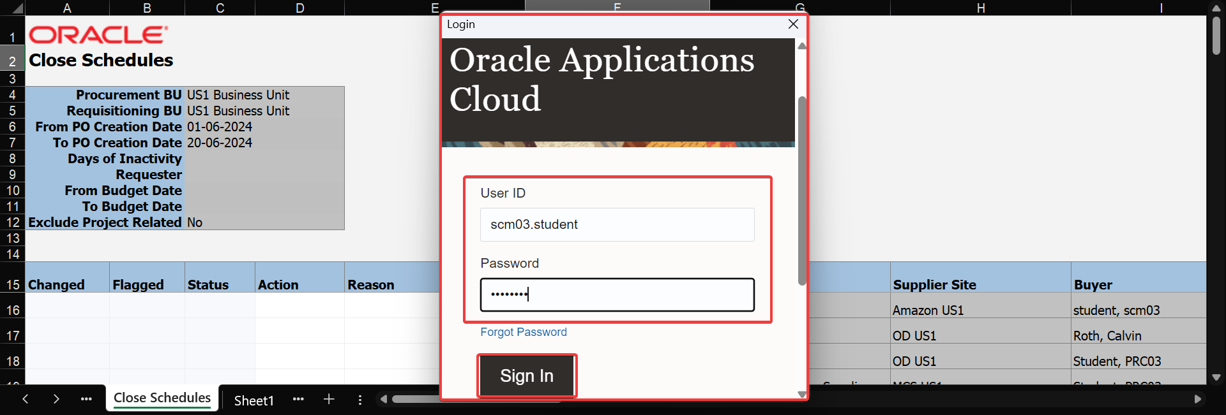This screenshot has height=415, width=1226.
Task: Go to previous sheet arrow
Action: click(x=25, y=399)
